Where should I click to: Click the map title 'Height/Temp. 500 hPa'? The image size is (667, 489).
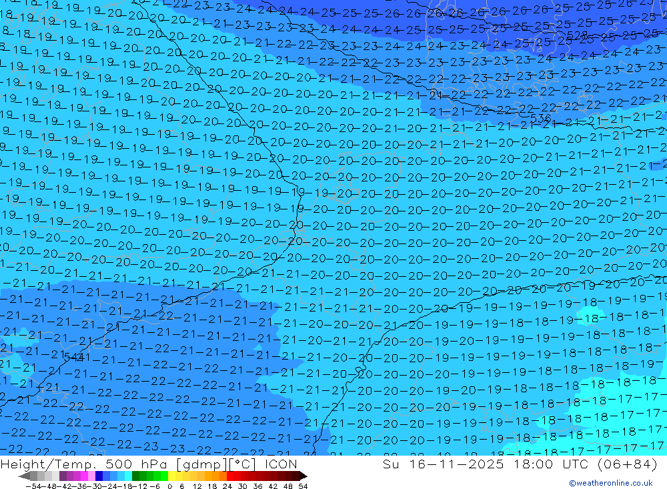pyautogui.click(x=85, y=464)
